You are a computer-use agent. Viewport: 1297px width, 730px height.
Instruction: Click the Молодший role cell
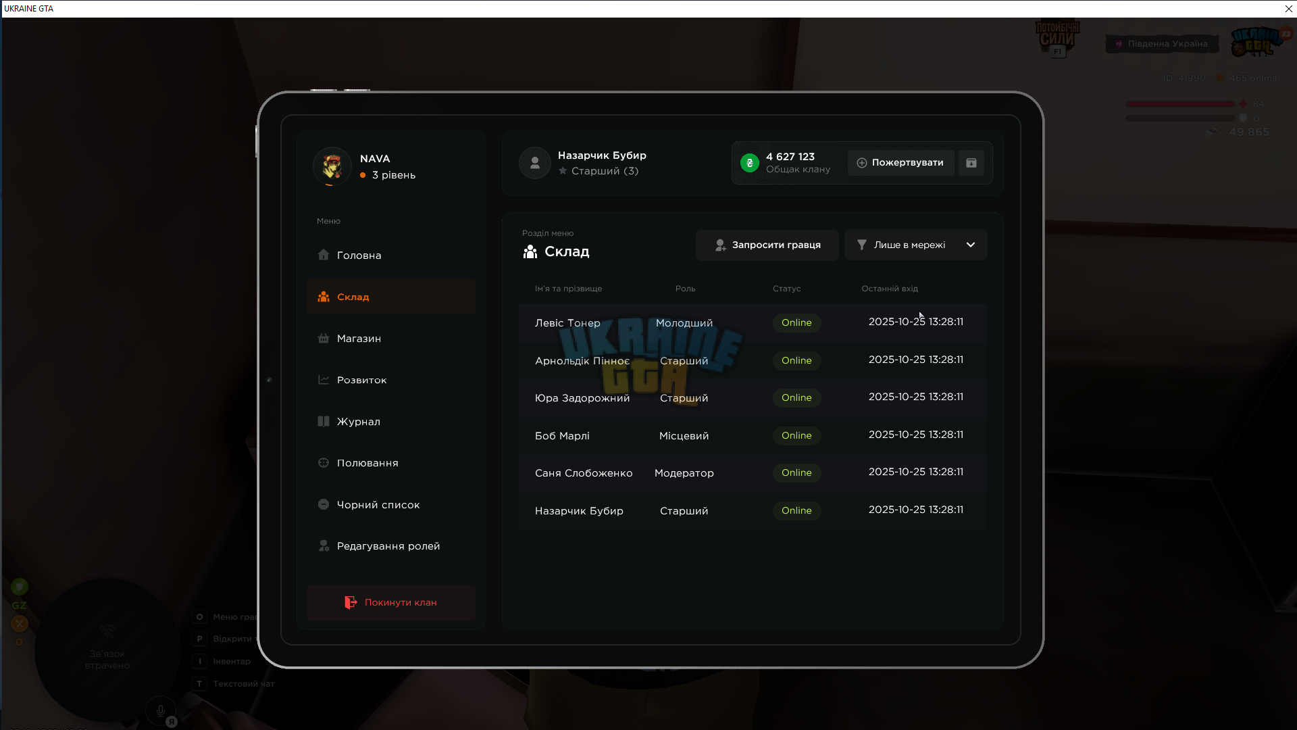click(x=684, y=323)
